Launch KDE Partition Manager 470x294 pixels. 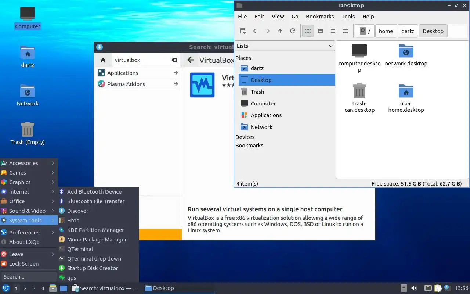pos(98,230)
